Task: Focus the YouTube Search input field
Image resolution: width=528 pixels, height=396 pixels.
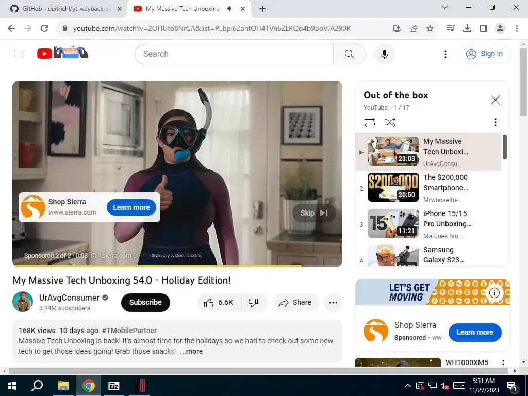Action: pyautogui.click(x=235, y=54)
